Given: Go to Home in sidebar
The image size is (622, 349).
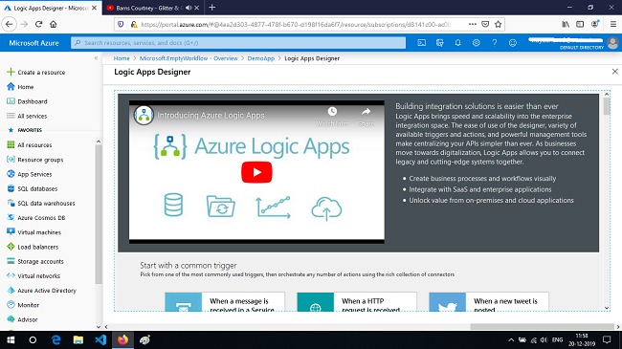Looking at the screenshot, I should (20, 87).
